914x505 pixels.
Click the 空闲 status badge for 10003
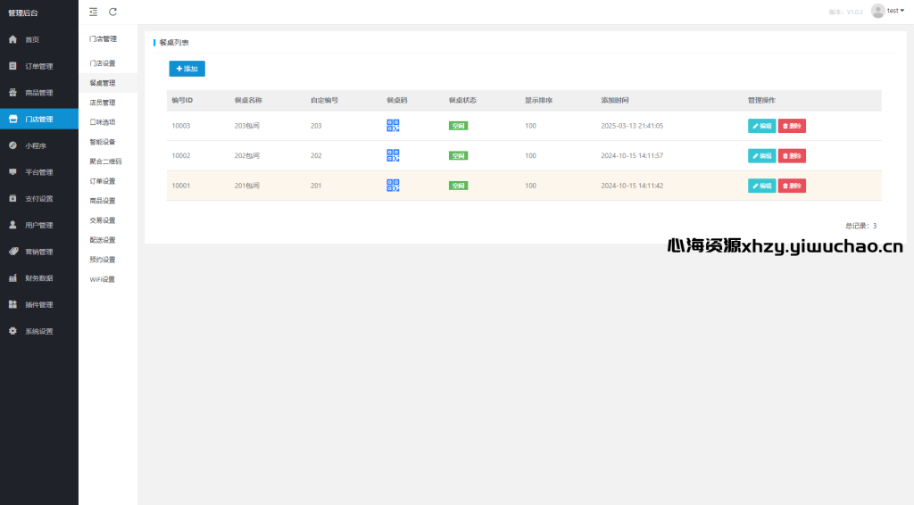point(458,126)
